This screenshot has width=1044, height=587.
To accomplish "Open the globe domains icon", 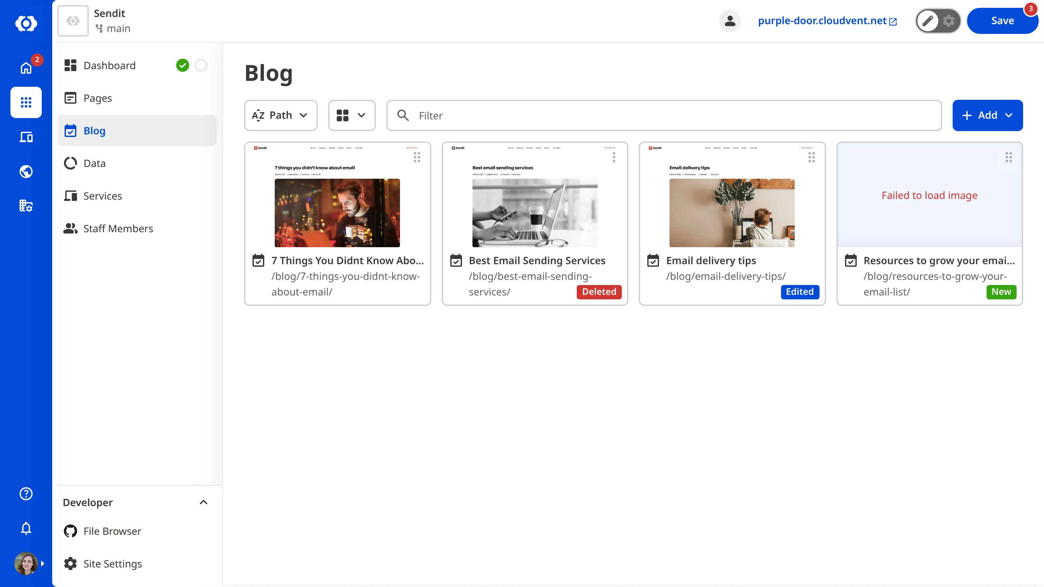I will [x=26, y=171].
